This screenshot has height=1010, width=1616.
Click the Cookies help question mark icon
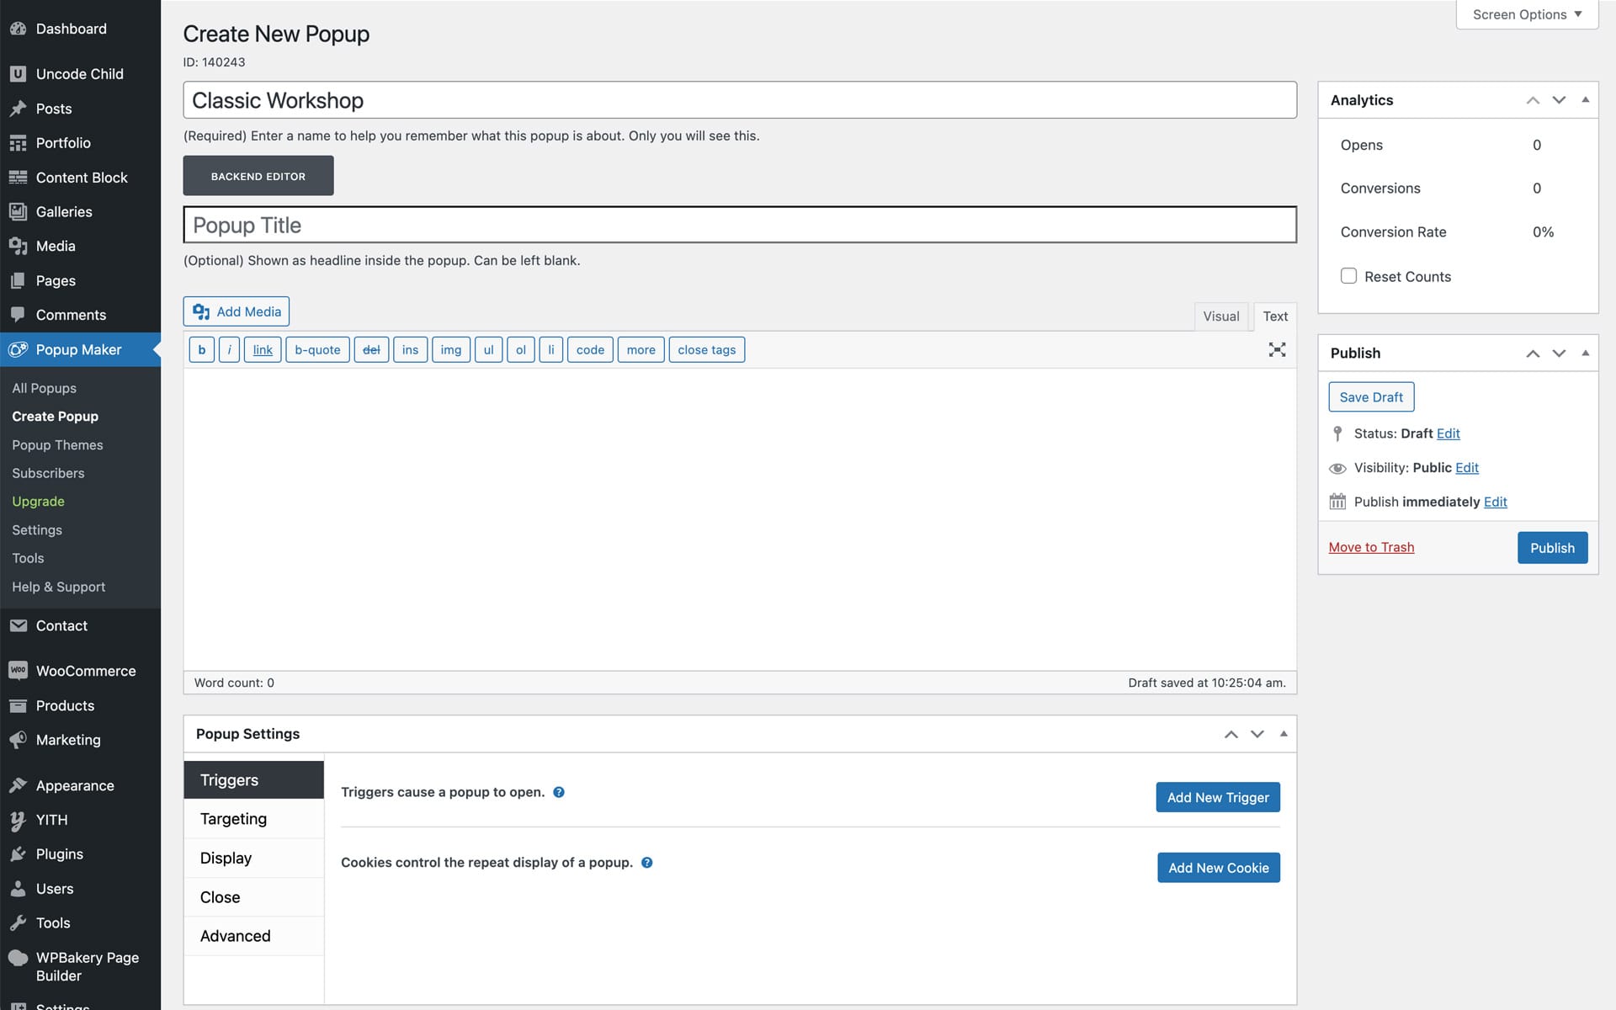tap(646, 863)
